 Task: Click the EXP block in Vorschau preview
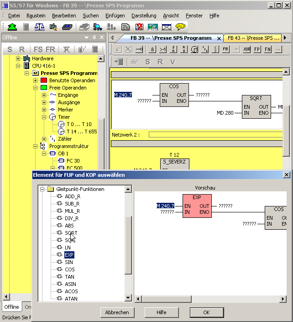point(197,206)
